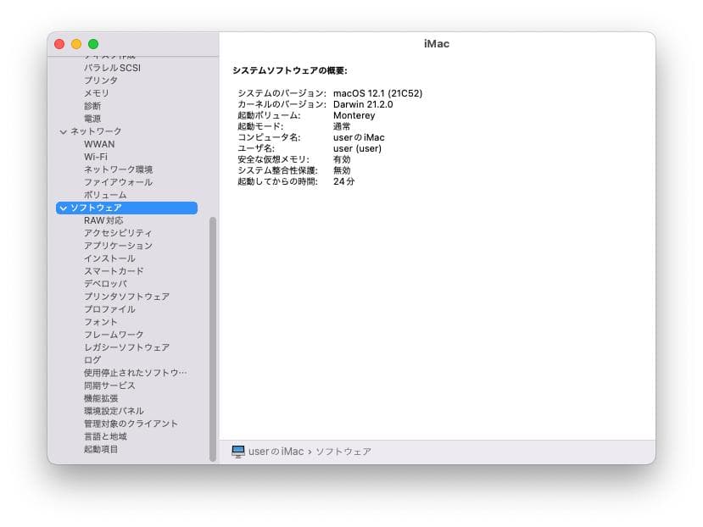This screenshot has width=703, height=527.
Task: Open the 電源 power section
Action: point(92,119)
